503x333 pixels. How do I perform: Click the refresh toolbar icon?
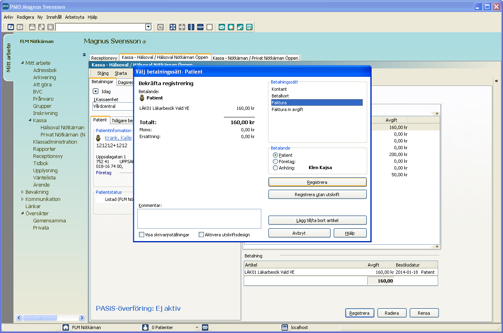160,27
